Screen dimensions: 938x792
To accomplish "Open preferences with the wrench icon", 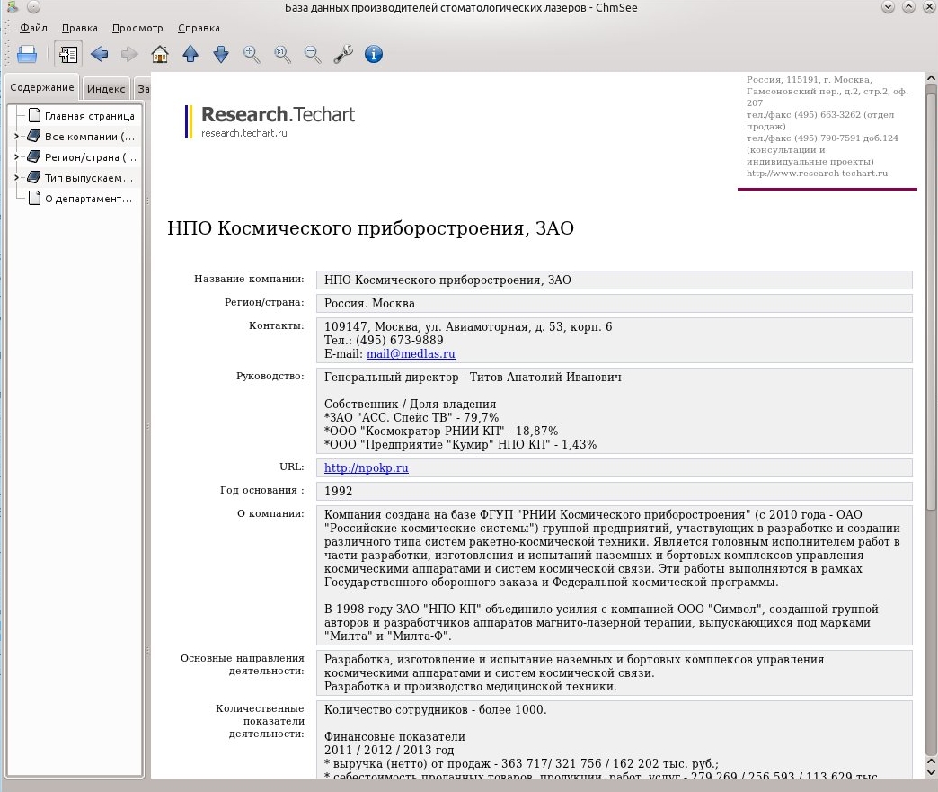I will [343, 55].
